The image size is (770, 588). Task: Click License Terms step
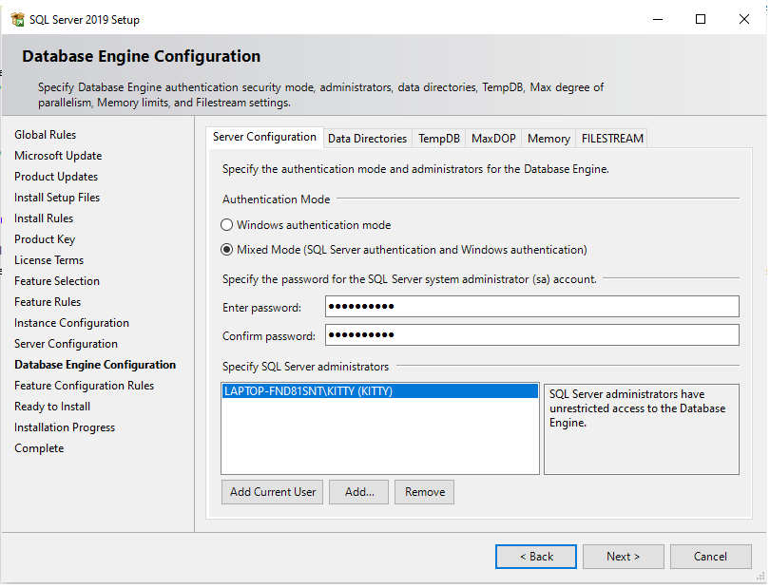point(49,260)
